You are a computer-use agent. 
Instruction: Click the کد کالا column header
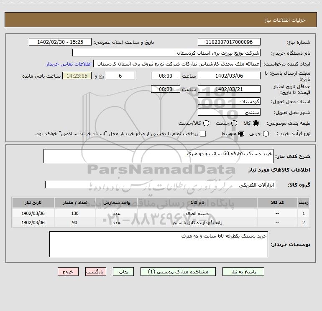tap(277, 202)
